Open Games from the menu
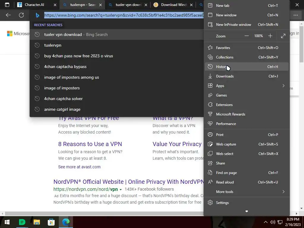This screenshot has width=304, height=228. coord(247,95)
